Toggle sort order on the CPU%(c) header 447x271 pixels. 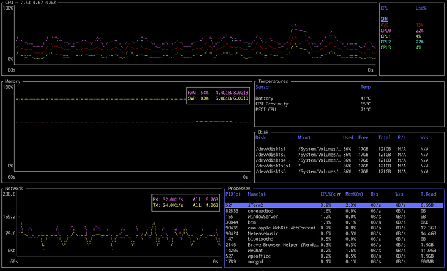tap(331, 194)
